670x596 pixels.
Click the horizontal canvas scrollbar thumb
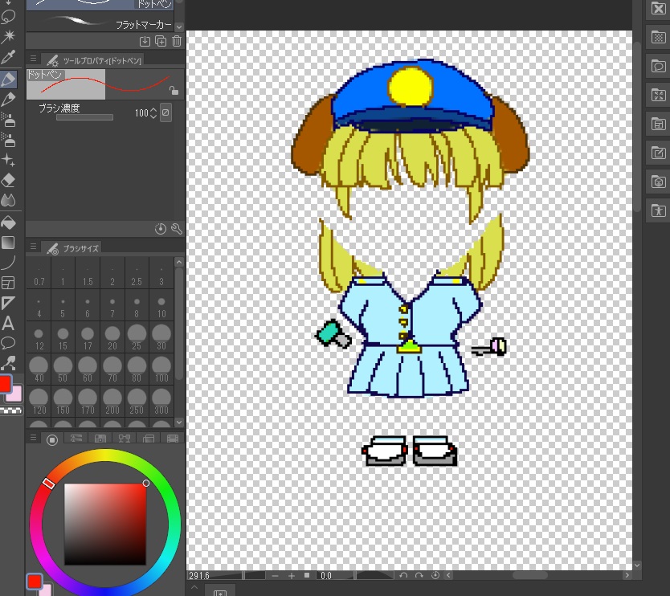(x=530, y=575)
